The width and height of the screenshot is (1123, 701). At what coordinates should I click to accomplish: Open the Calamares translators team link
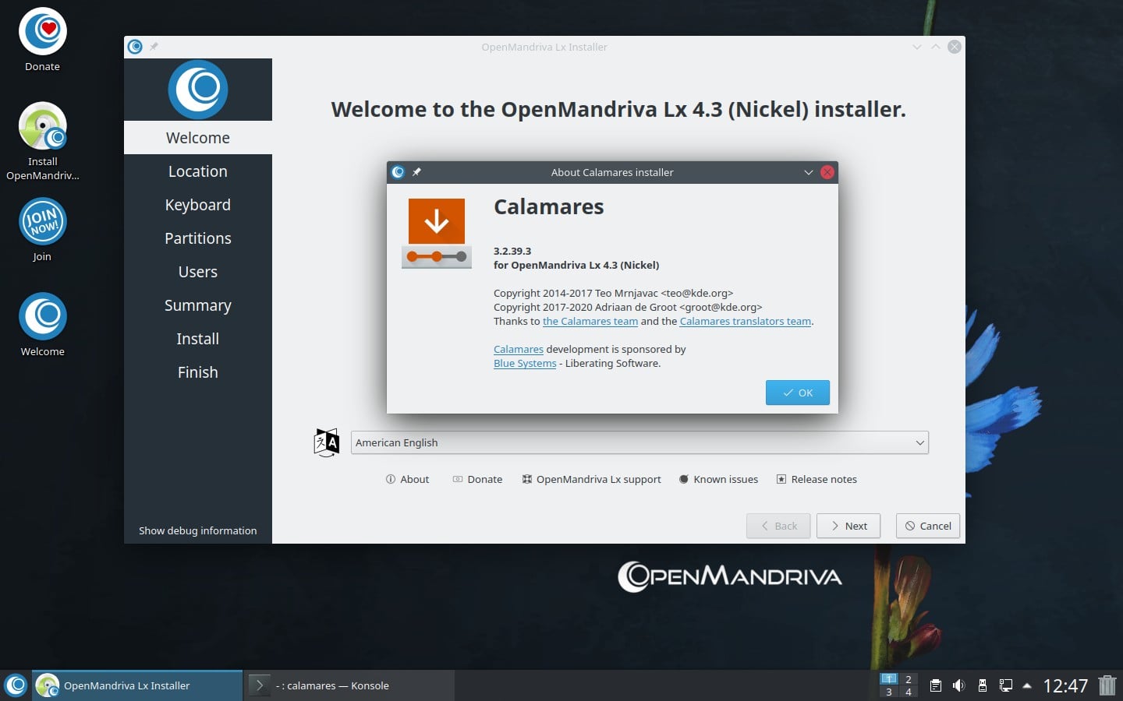(744, 321)
